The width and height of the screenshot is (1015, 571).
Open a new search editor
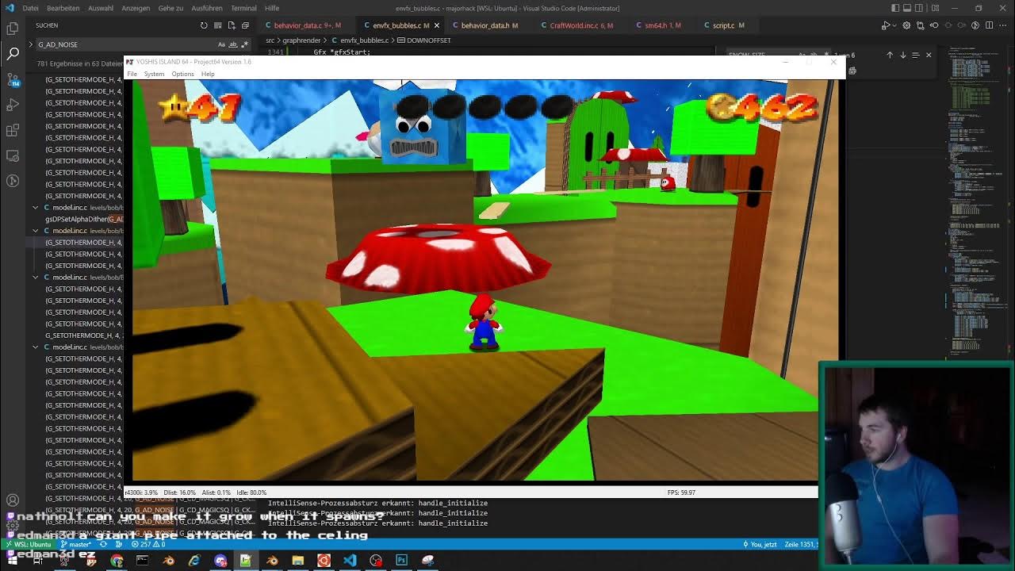(x=232, y=25)
